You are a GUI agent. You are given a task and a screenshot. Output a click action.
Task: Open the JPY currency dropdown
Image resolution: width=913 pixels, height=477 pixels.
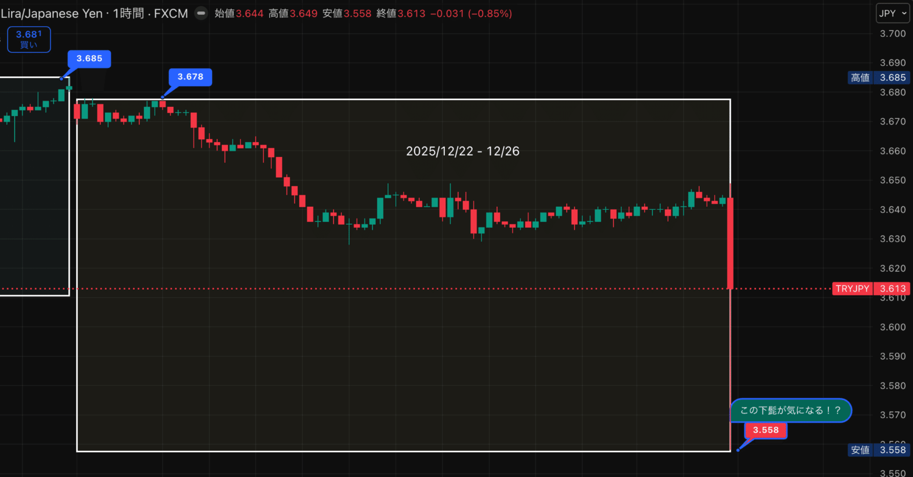point(892,13)
